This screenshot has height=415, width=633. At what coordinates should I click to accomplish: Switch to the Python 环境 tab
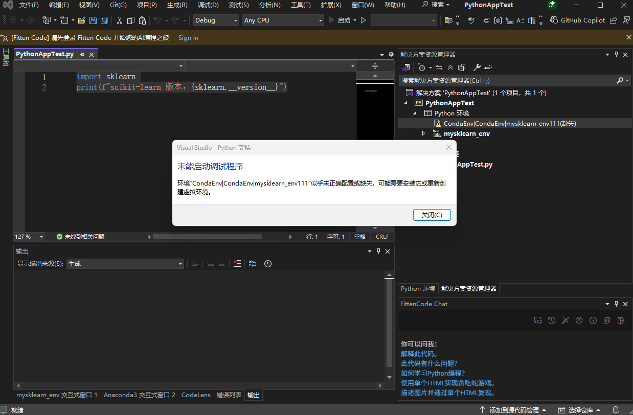pos(418,289)
